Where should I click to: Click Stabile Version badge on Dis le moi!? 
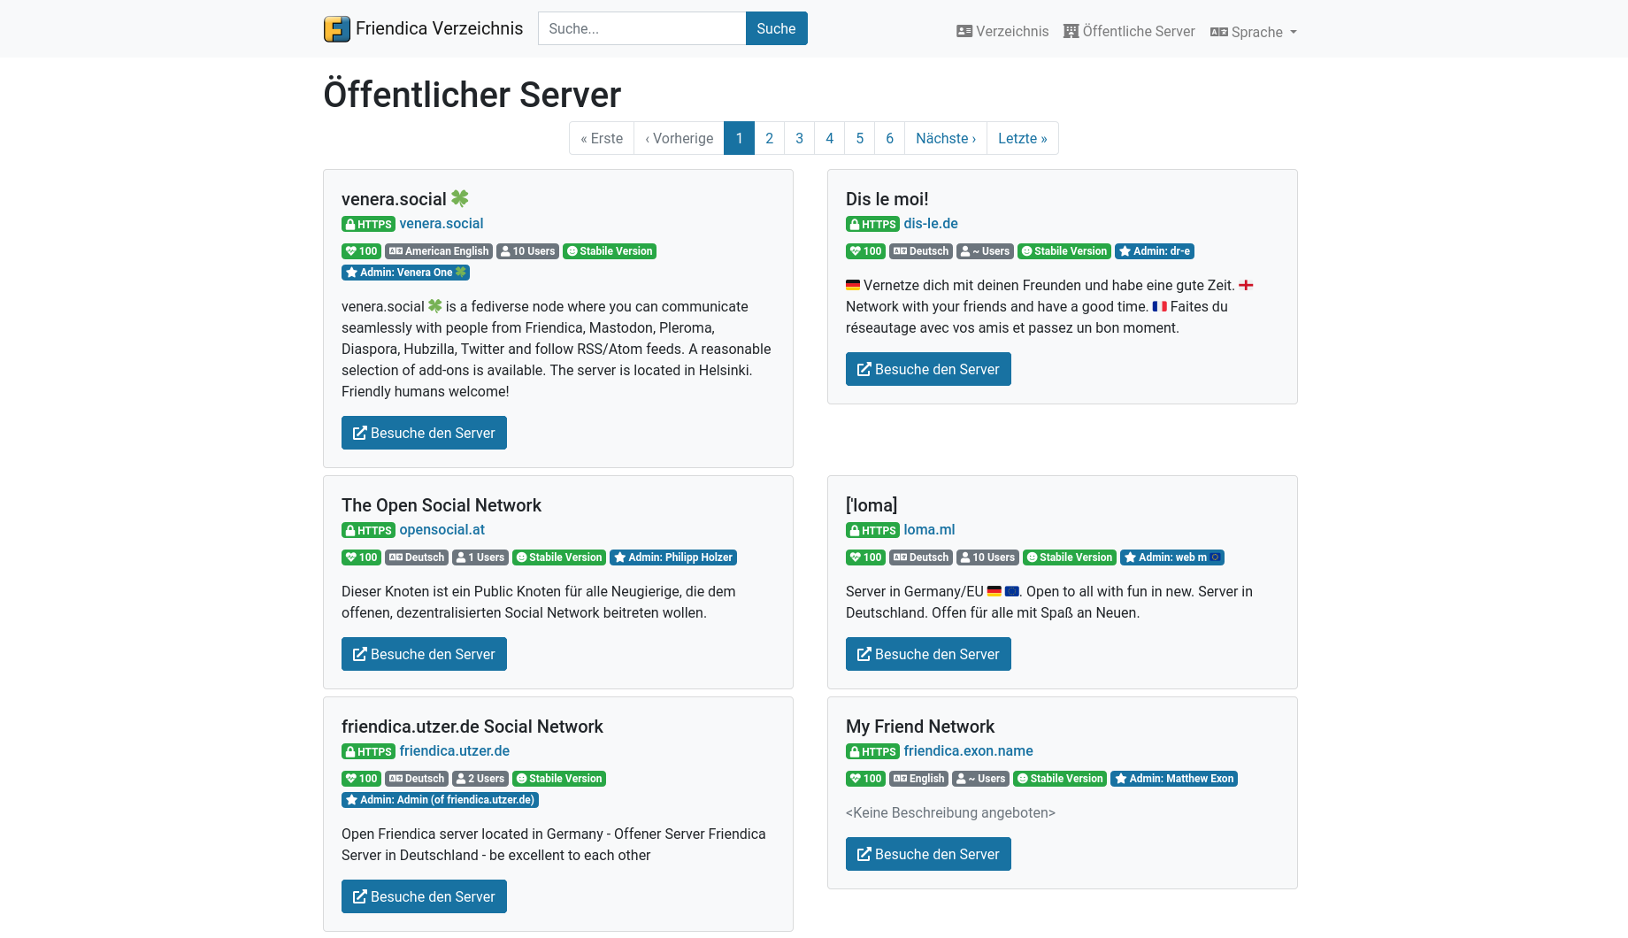pyautogui.click(x=1064, y=251)
